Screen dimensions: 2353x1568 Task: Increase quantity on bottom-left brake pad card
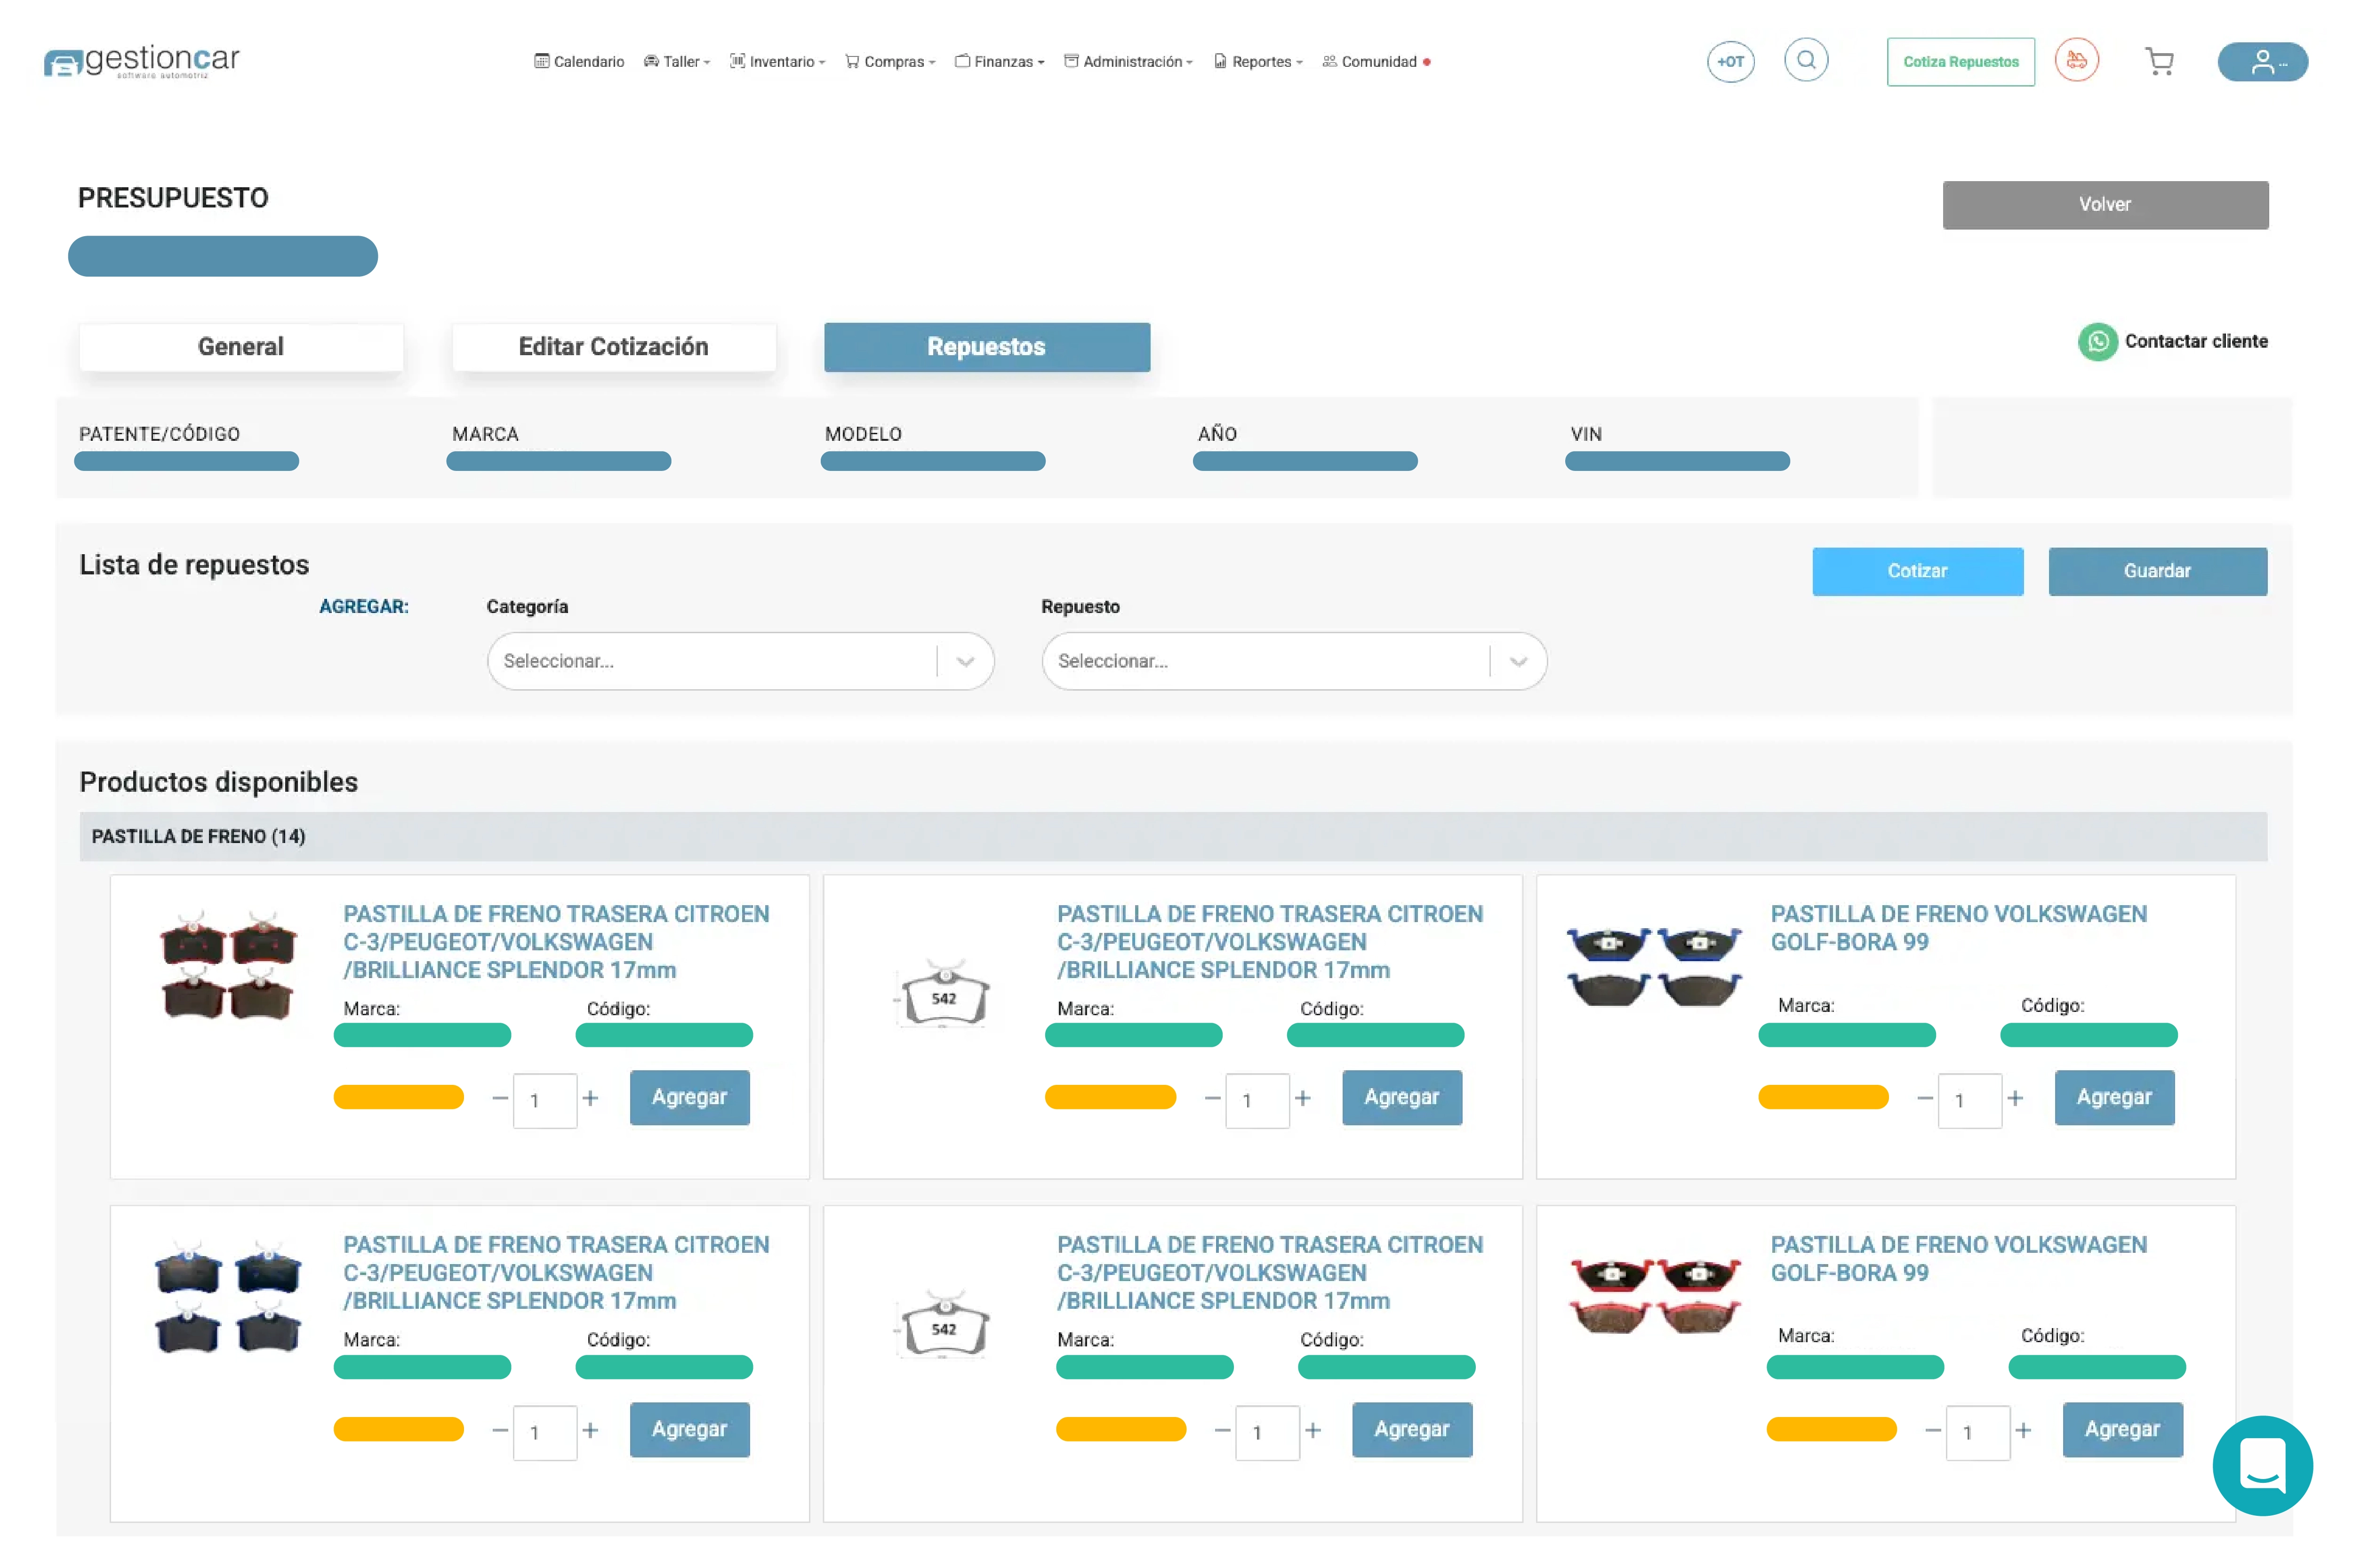pyautogui.click(x=590, y=1430)
